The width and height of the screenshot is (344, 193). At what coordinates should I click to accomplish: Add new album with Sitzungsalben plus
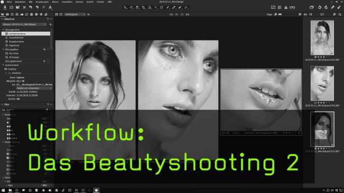(44, 50)
